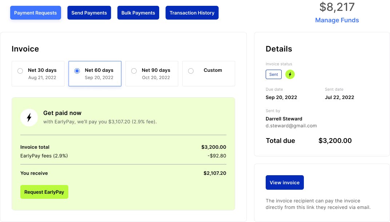
Task: Click the green lightning badge beside Sent
Action: click(x=290, y=74)
